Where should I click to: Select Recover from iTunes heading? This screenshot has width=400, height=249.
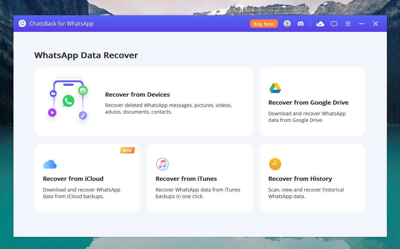point(186,179)
